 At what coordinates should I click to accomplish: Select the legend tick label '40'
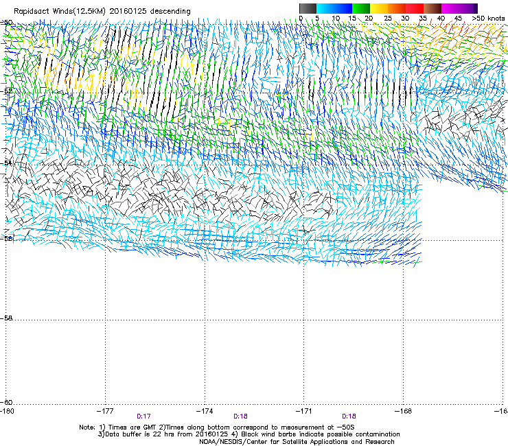coord(441,18)
